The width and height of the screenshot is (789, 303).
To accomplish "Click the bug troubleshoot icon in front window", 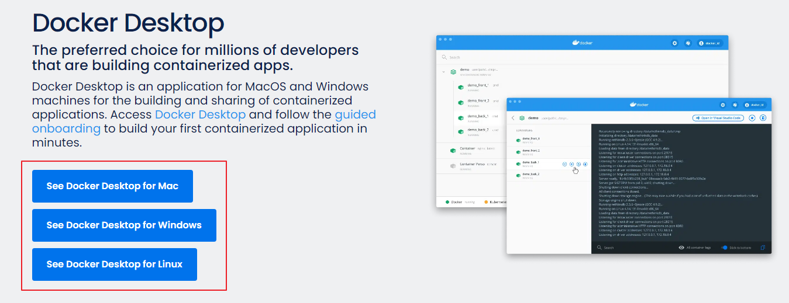I will [x=735, y=105].
